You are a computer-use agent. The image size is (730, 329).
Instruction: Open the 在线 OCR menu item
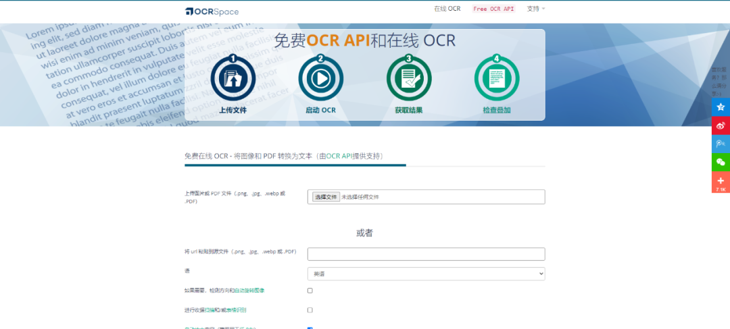(x=447, y=9)
